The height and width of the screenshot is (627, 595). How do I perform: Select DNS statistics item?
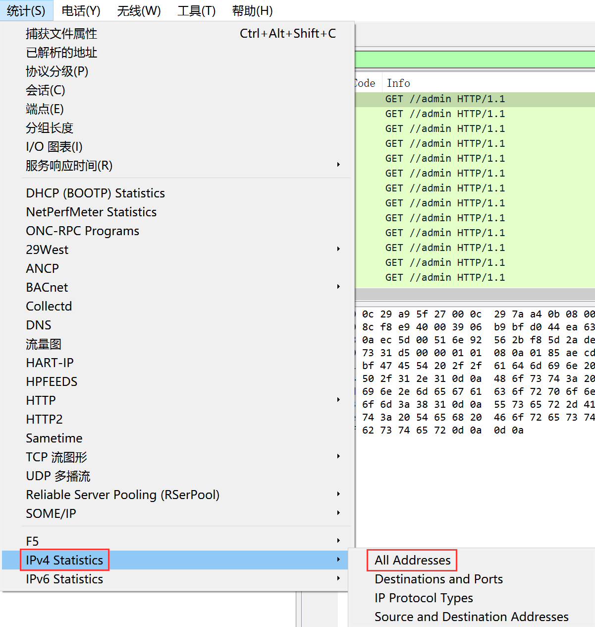coord(39,325)
